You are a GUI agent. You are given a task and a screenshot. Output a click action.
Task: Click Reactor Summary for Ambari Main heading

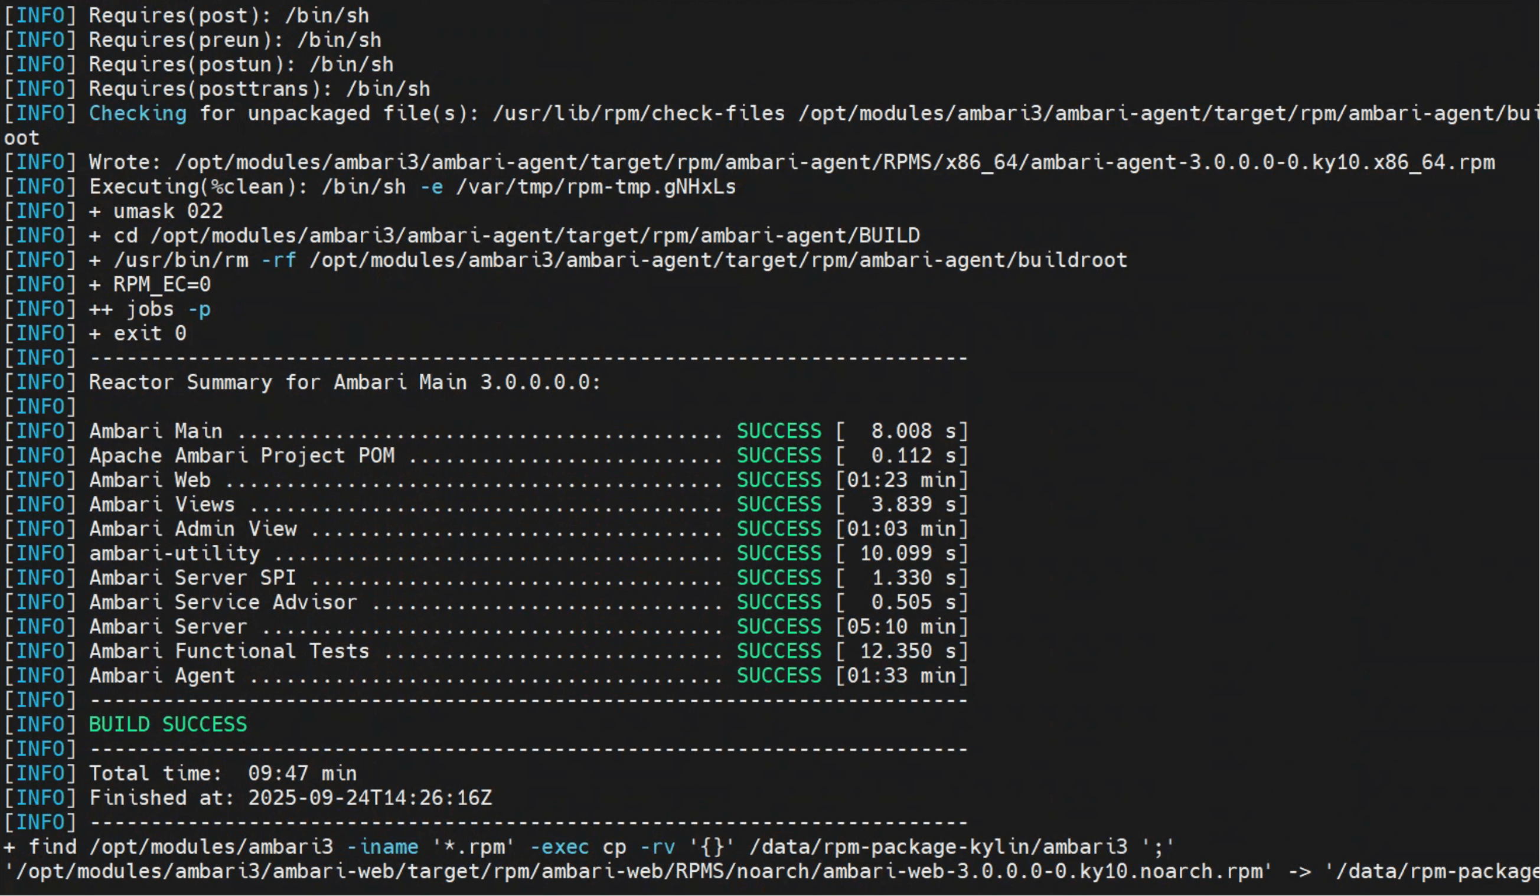click(345, 382)
